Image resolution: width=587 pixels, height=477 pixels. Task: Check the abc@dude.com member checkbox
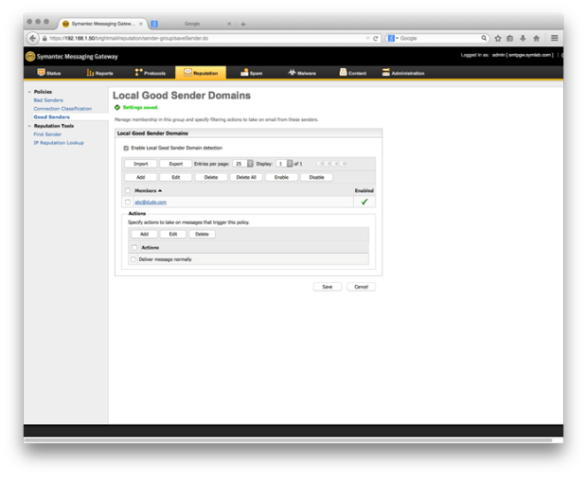click(x=128, y=202)
